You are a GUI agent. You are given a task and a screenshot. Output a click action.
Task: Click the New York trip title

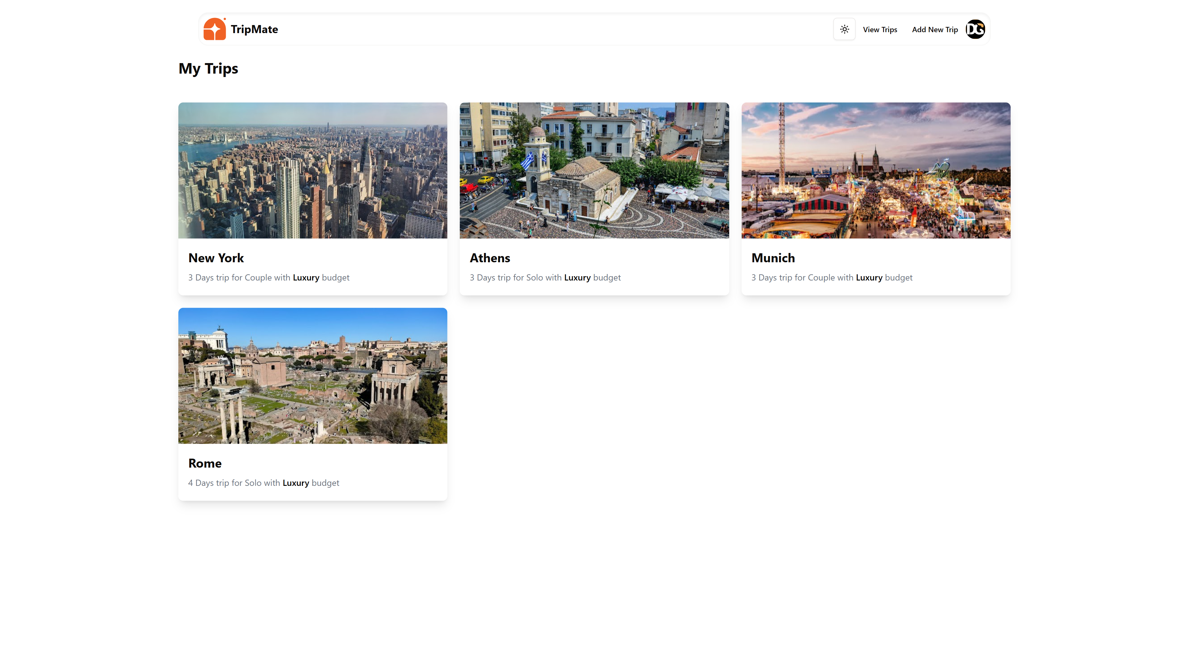216,258
